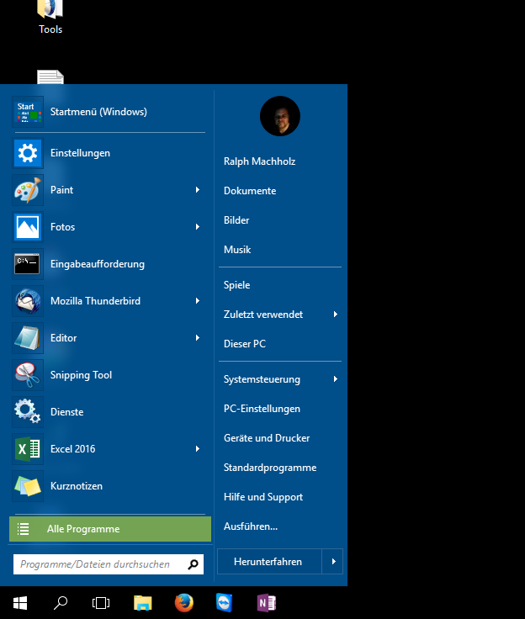
Task: Launch Firefox from the taskbar
Action: [184, 603]
